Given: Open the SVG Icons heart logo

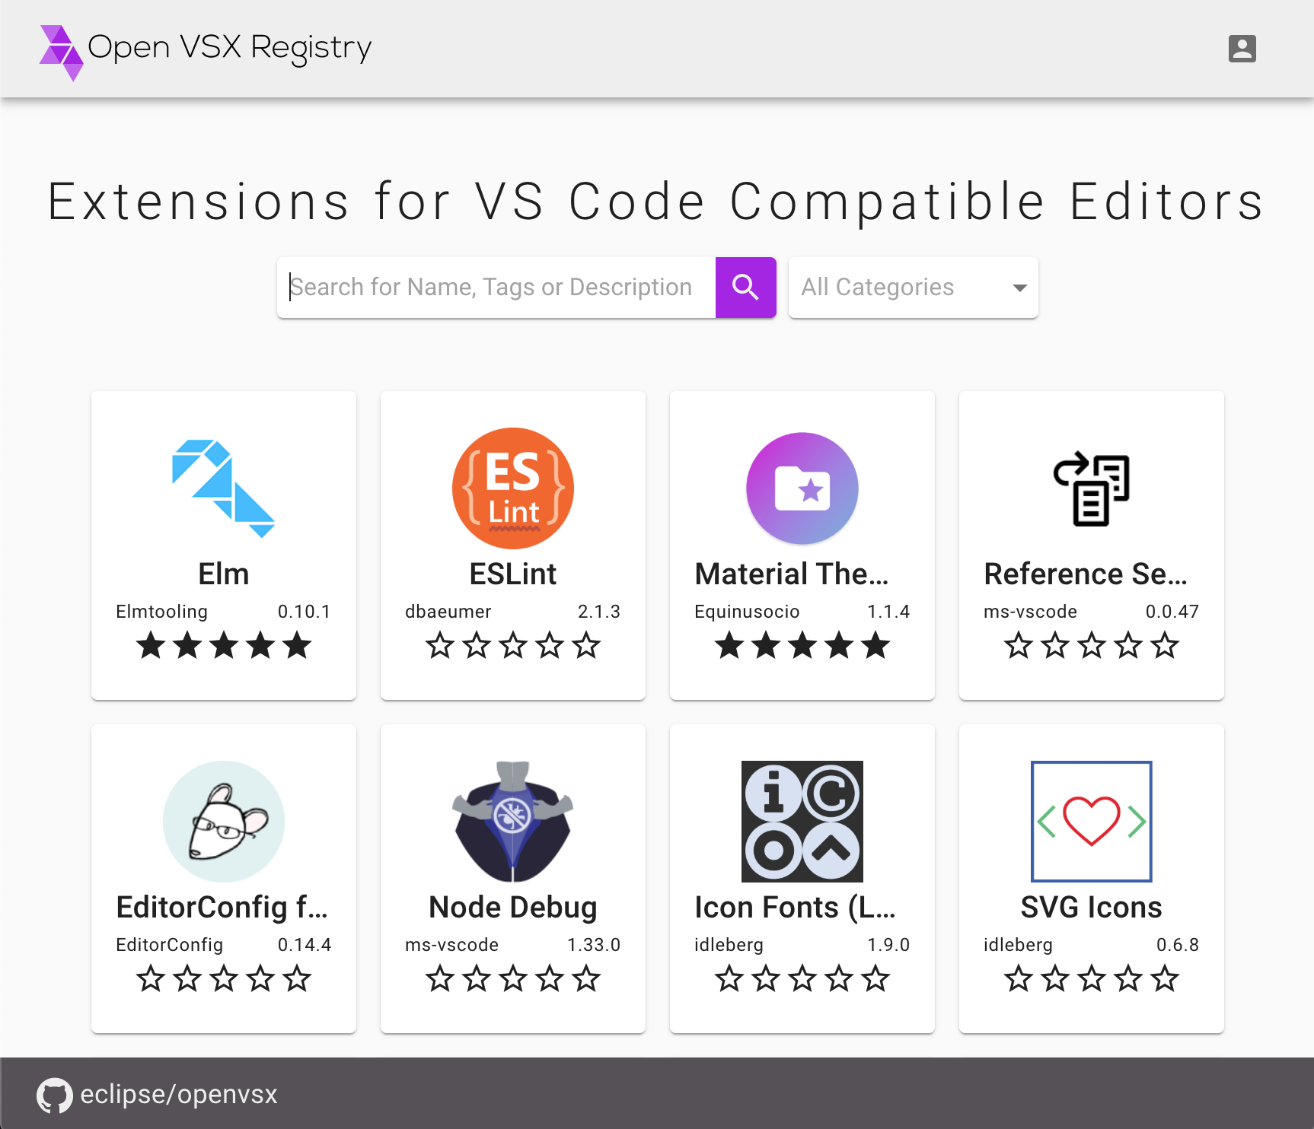Looking at the screenshot, I should pos(1091,821).
